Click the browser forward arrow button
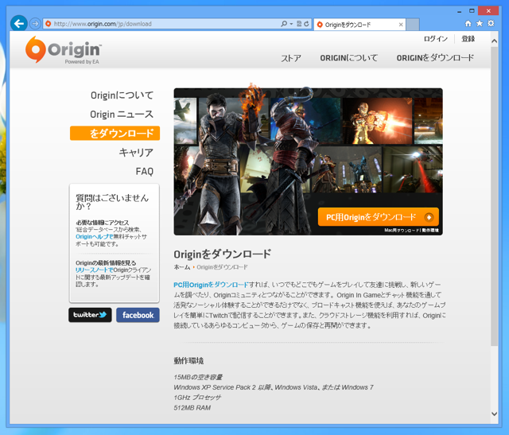 click(x=35, y=24)
